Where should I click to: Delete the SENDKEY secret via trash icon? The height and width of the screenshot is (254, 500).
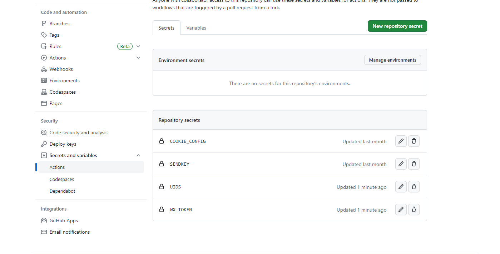(414, 164)
